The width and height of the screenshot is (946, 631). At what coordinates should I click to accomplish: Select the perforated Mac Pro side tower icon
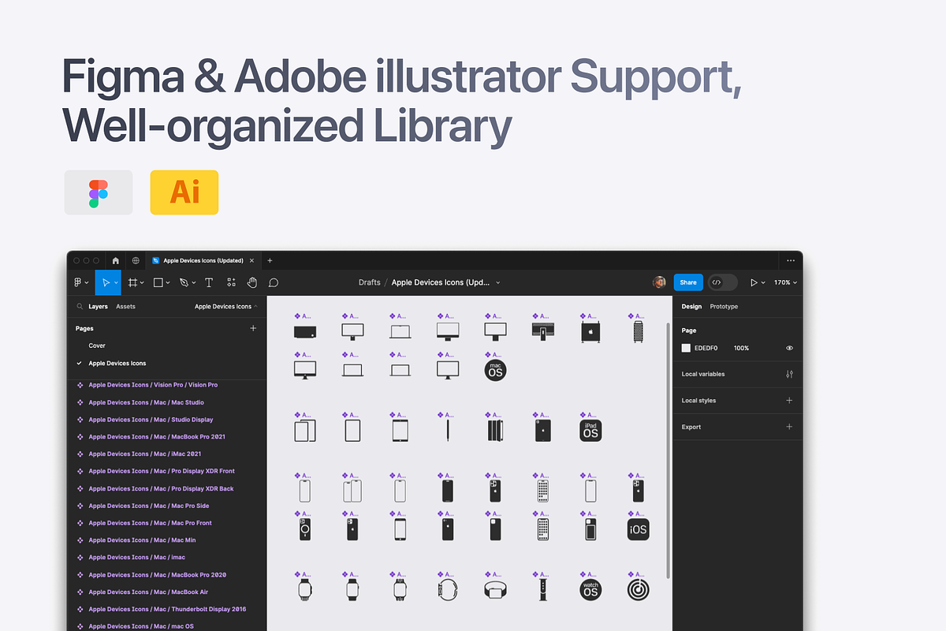point(639,331)
